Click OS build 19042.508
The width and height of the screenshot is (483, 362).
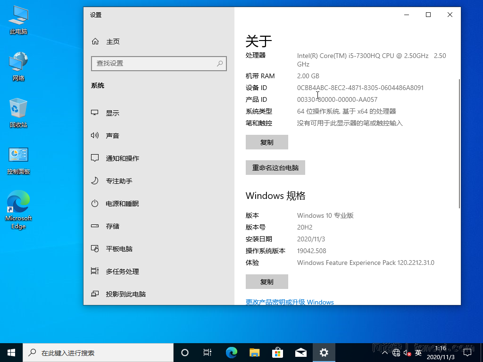coord(311,251)
